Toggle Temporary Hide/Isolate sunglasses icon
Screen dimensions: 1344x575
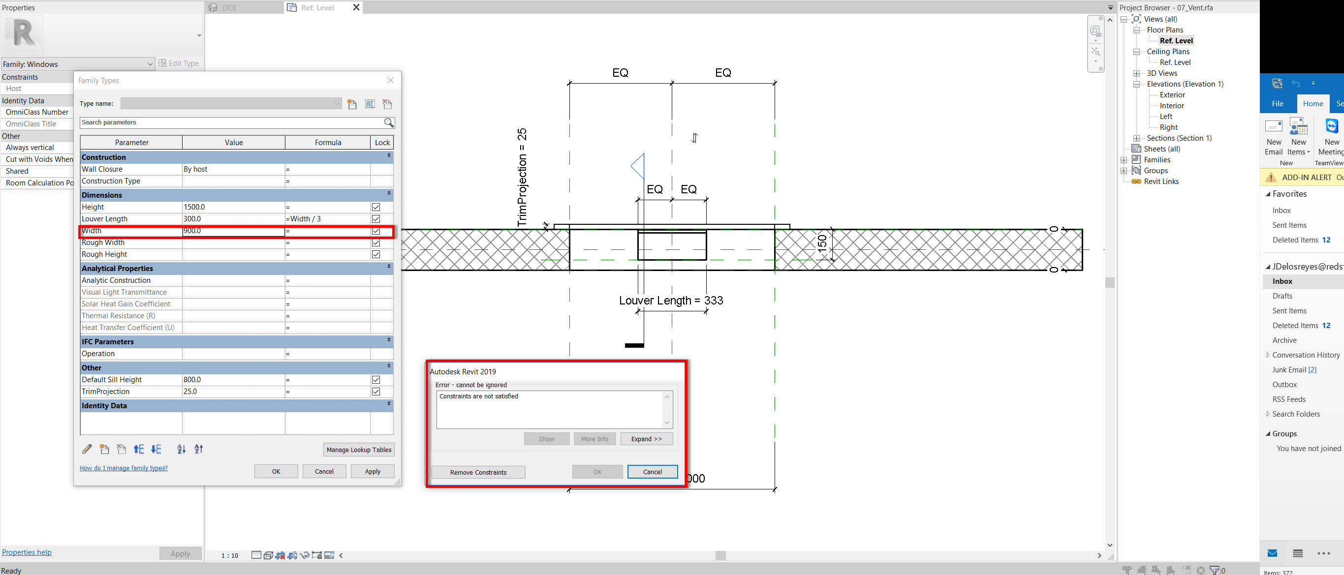point(305,555)
